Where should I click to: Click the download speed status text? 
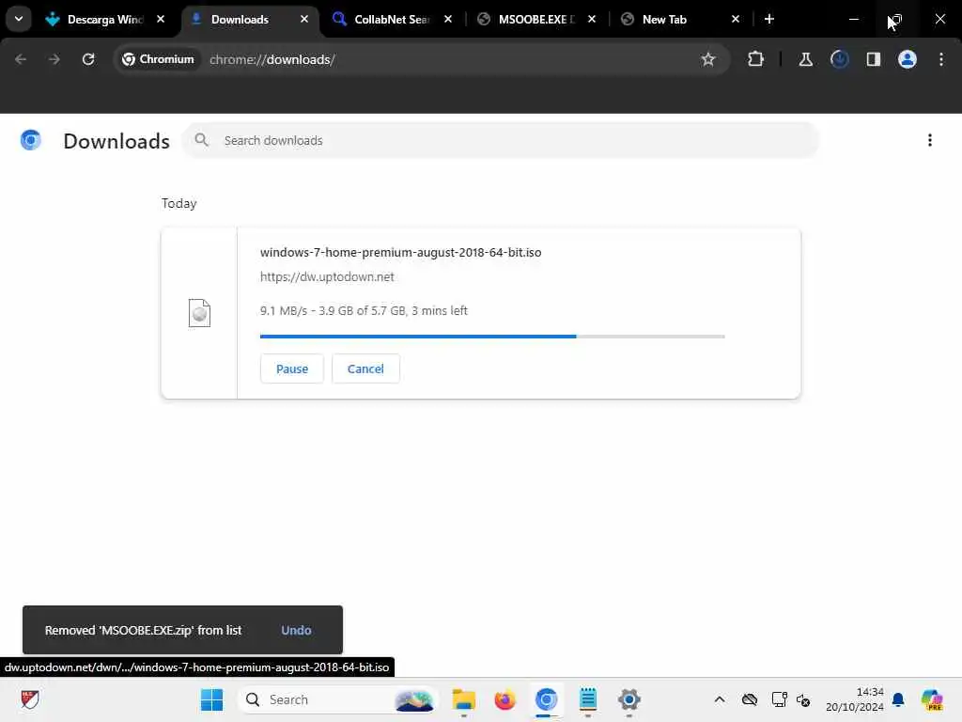coord(364,310)
